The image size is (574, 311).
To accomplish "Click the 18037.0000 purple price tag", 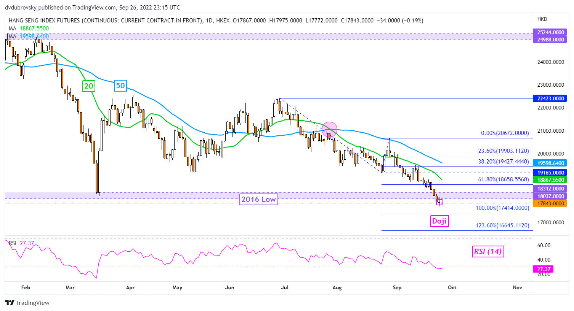I will 551,196.
